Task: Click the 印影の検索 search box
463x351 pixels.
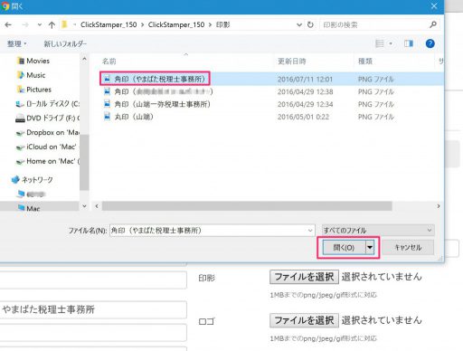Action: (x=373, y=24)
